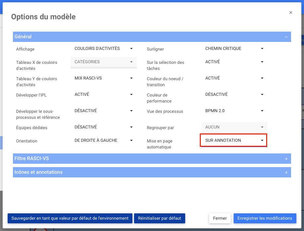Click the Orientation label
This screenshot has width=304, height=231.
pyautogui.click(x=27, y=141)
